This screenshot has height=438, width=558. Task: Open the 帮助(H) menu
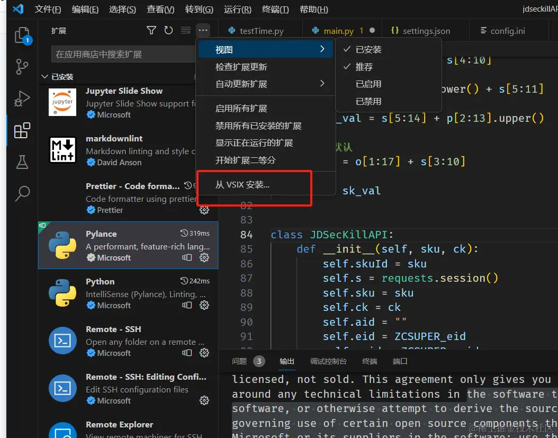click(313, 9)
